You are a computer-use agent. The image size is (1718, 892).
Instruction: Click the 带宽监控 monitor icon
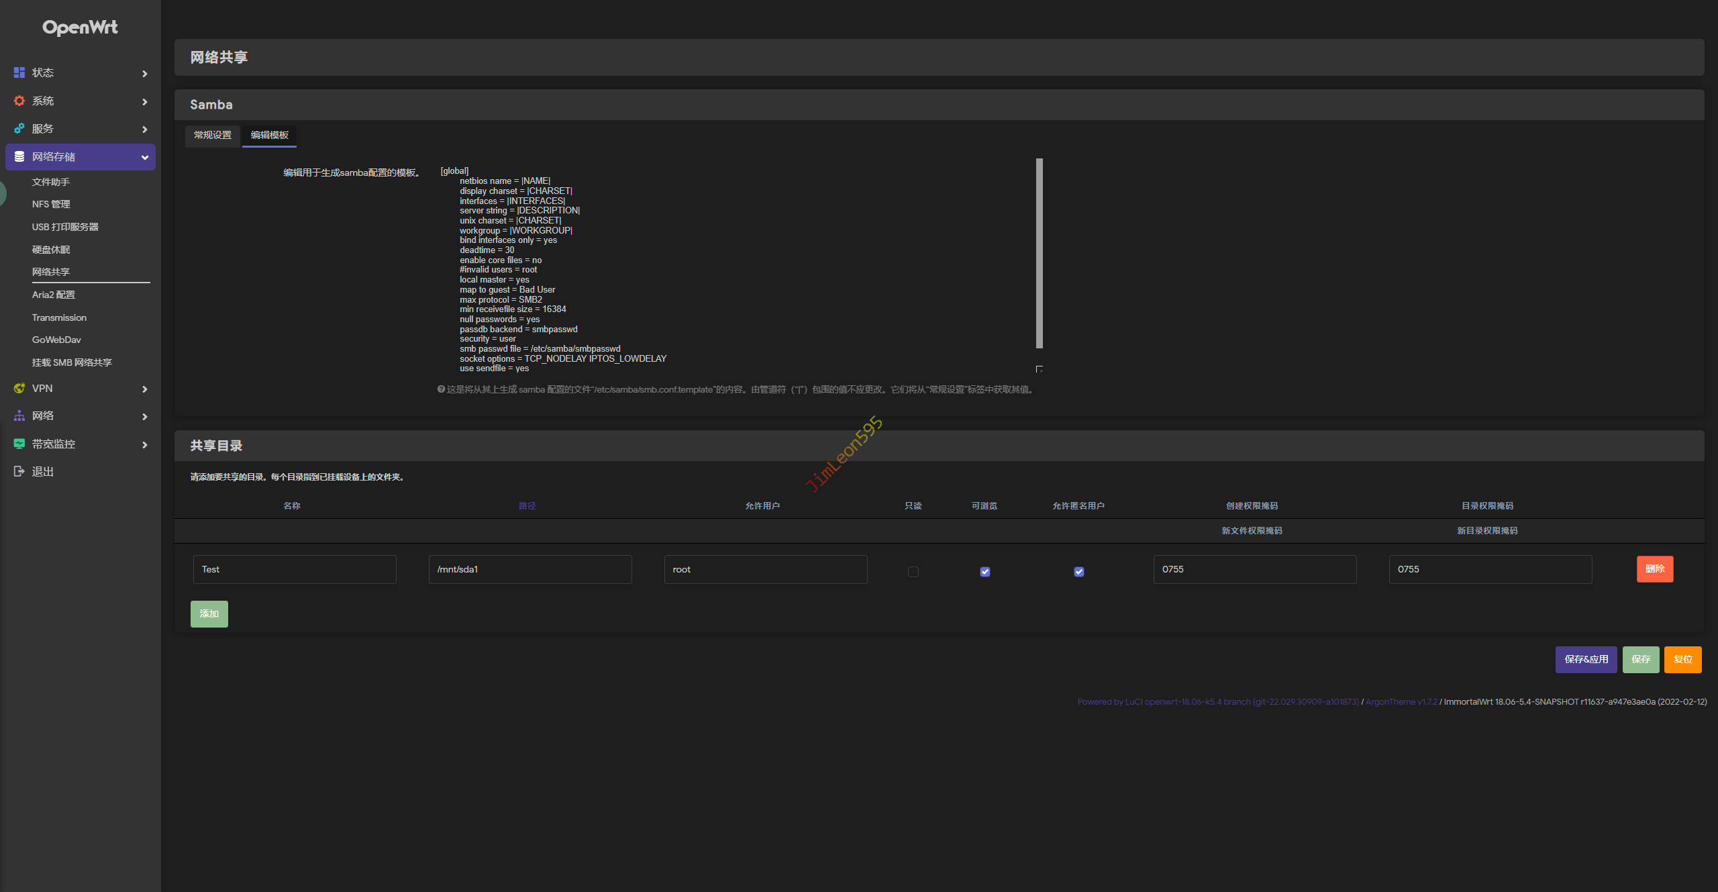click(19, 444)
